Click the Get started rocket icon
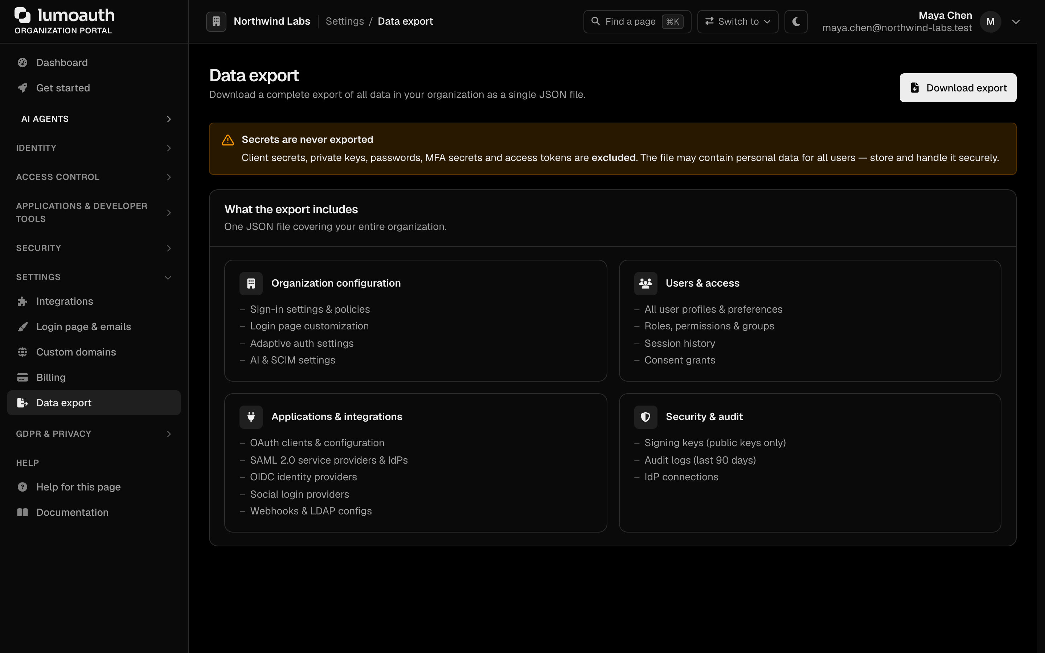1045x653 pixels. point(22,88)
